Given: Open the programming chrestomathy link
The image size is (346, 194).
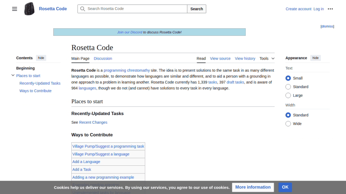Looking at the screenshot, I should coord(127,70).
